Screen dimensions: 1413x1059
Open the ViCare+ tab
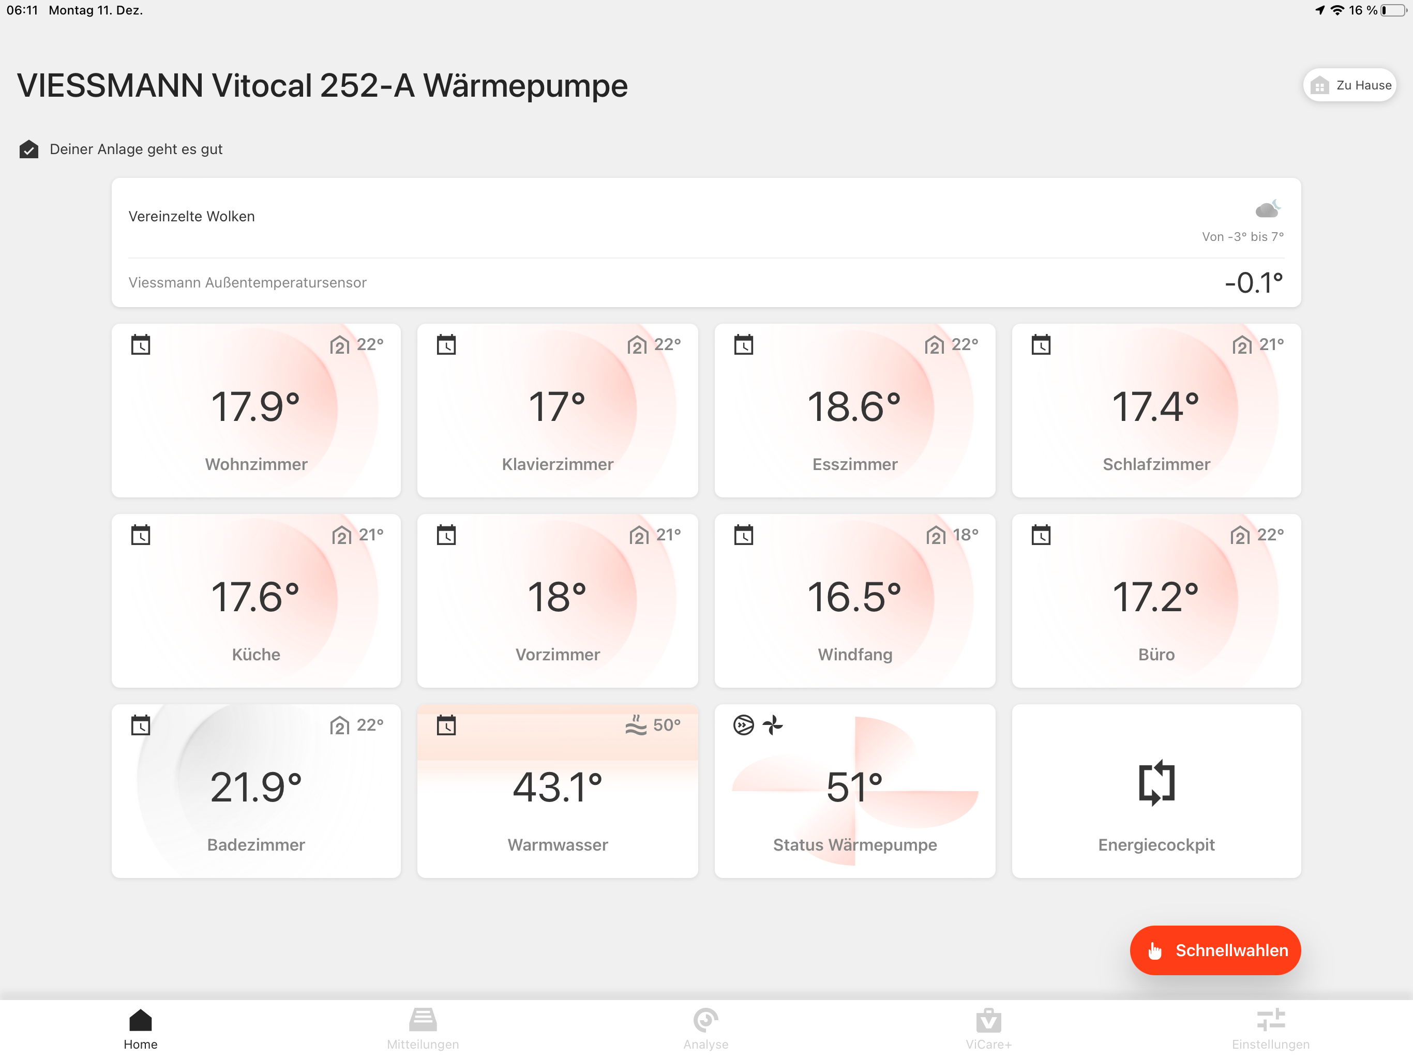pyautogui.click(x=988, y=1027)
